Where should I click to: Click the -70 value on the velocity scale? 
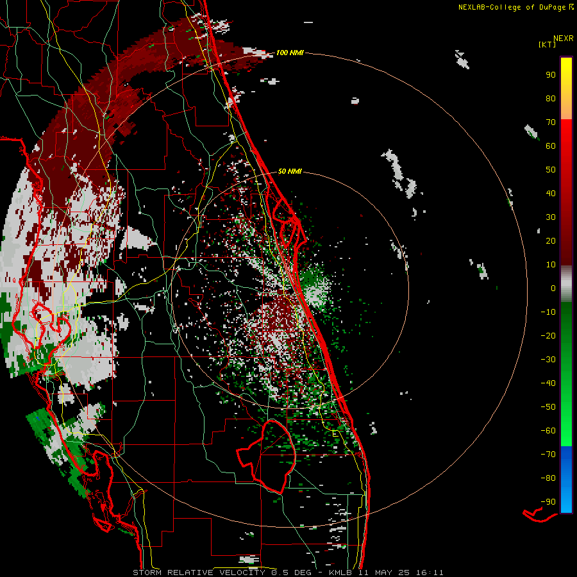click(x=548, y=454)
